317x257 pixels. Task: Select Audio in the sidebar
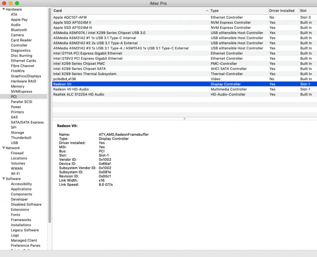tap(15, 25)
